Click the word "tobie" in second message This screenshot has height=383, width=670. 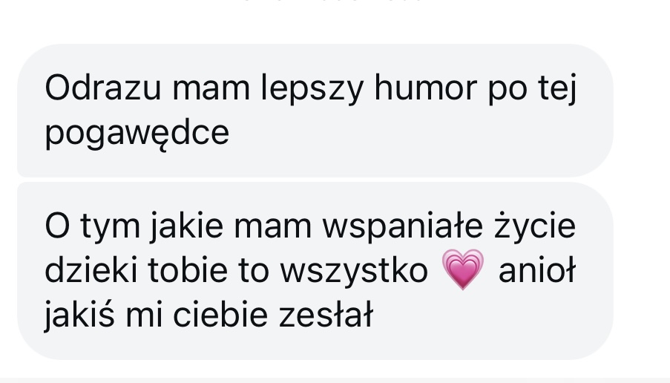coord(188,271)
